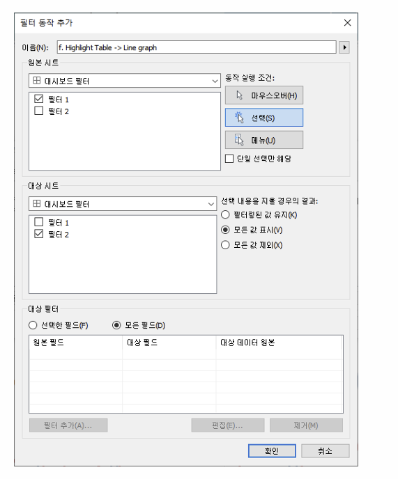Click the arrow button beside the 이름(N) field

[344, 47]
